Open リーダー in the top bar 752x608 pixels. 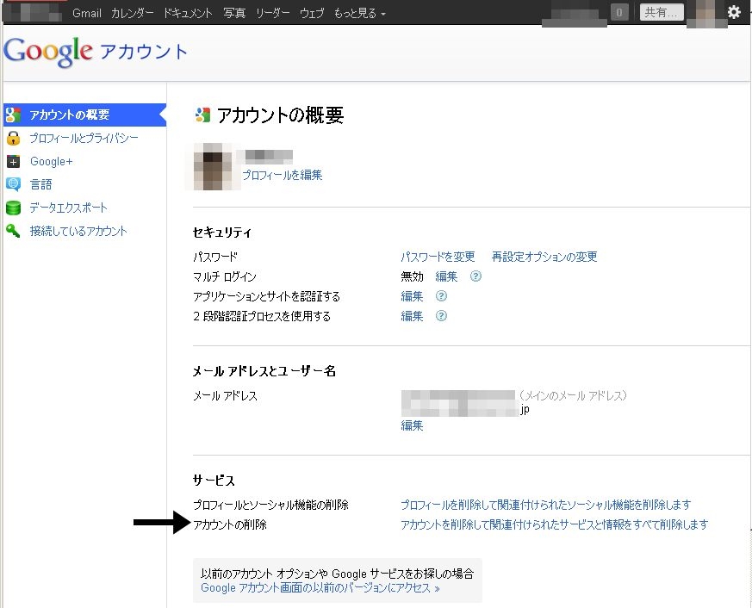point(272,13)
